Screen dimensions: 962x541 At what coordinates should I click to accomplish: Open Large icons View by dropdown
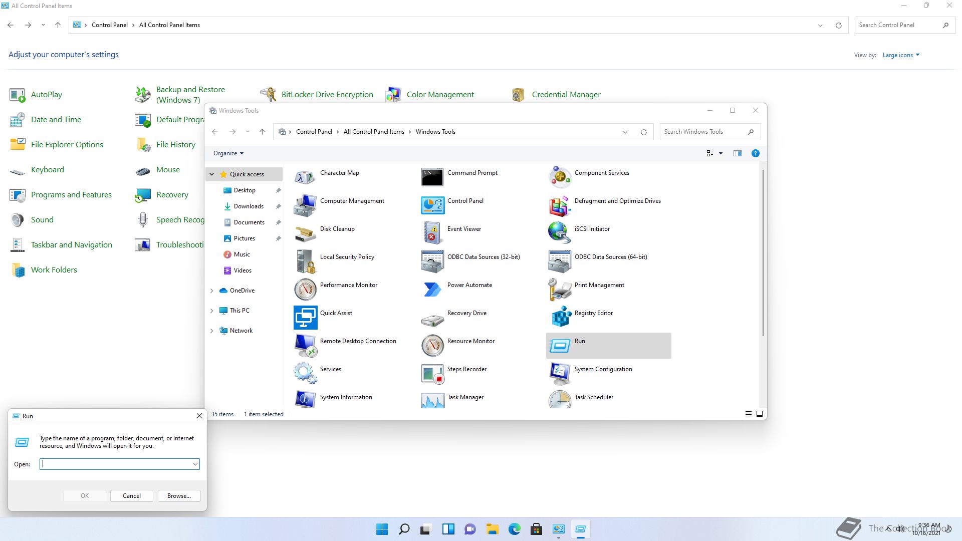point(901,55)
